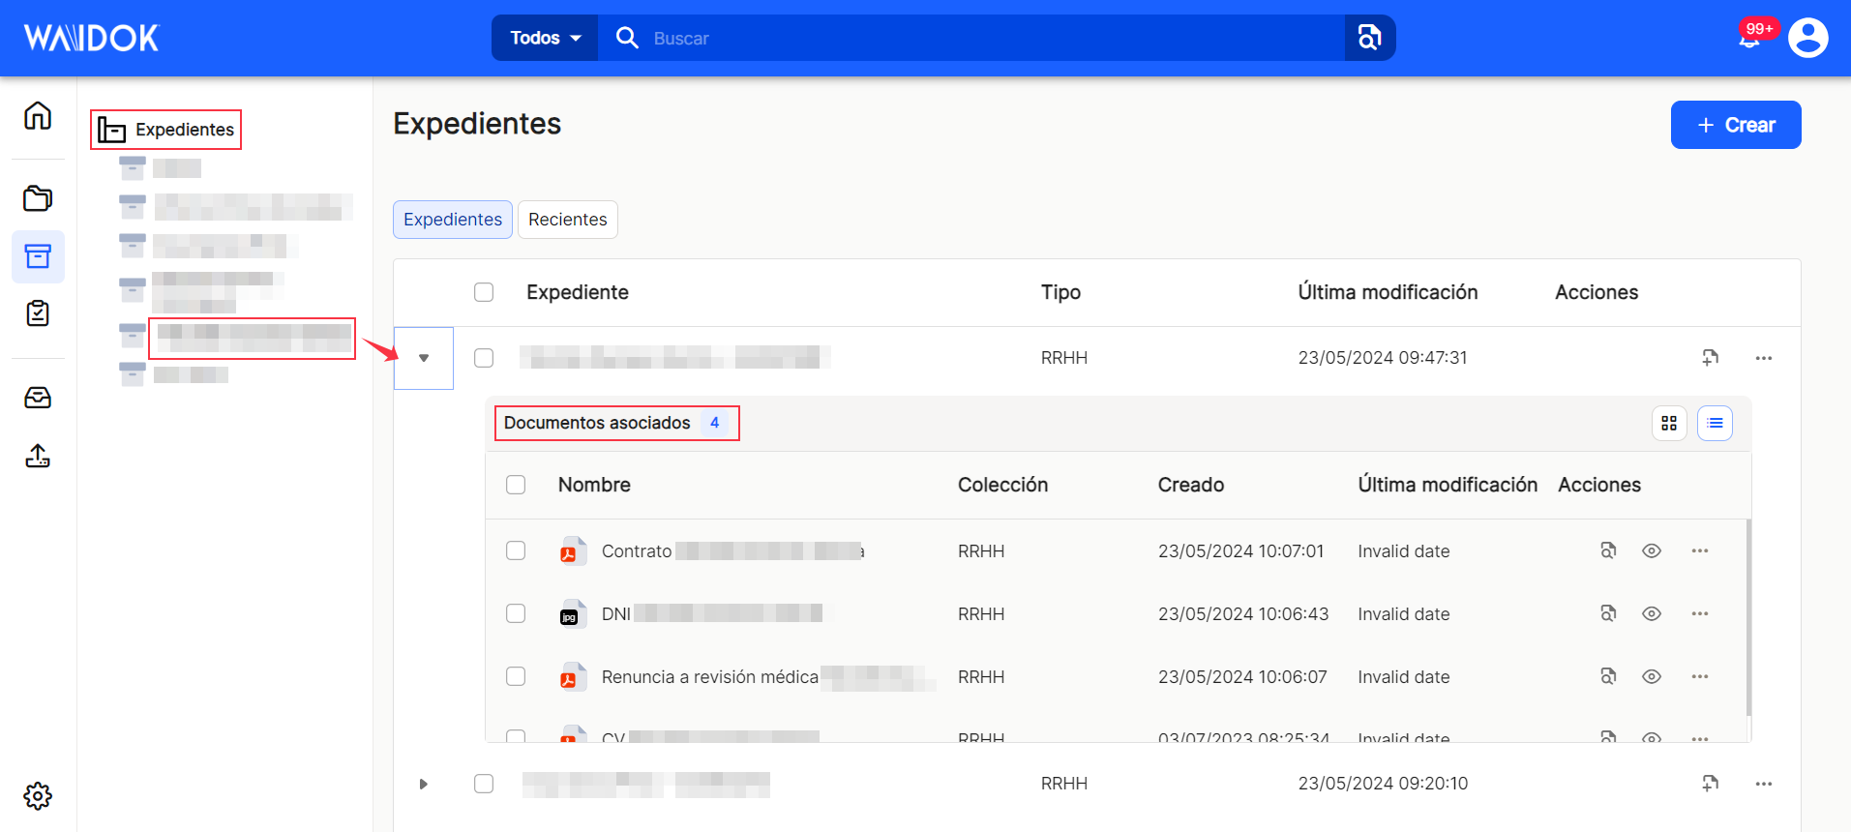This screenshot has width=1851, height=832.
Task: Open more actions in Contrato row
Action: coord(1700,550)
